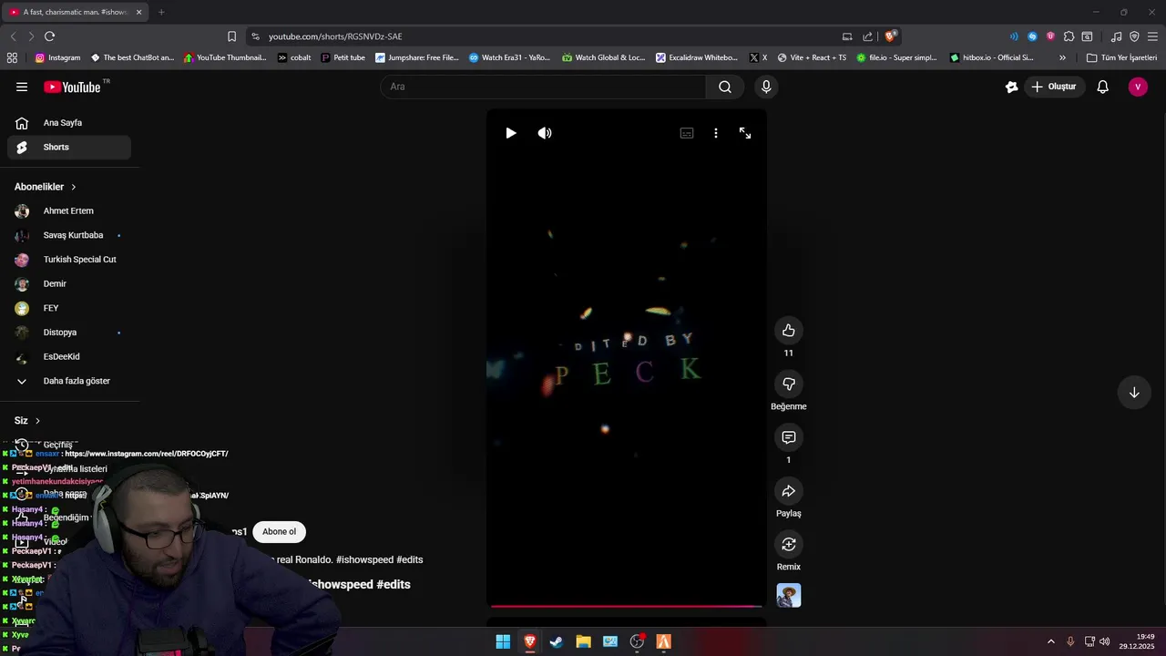This screenshot has height=656, width=1166.
Task: Open Tüm Yer İşaretleri folder
Action: point(1121,57)
